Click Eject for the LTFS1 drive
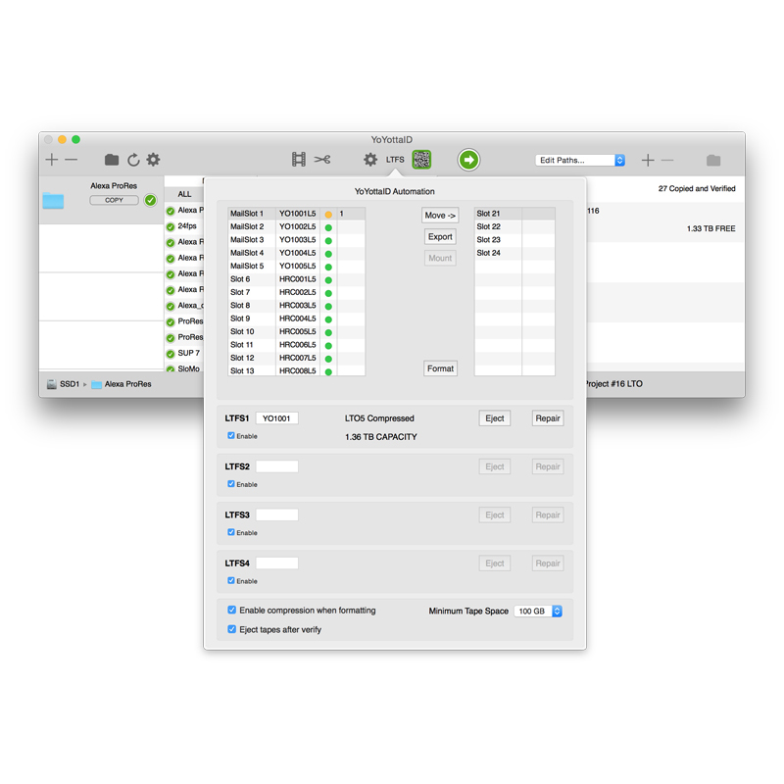 coord(494,417)
